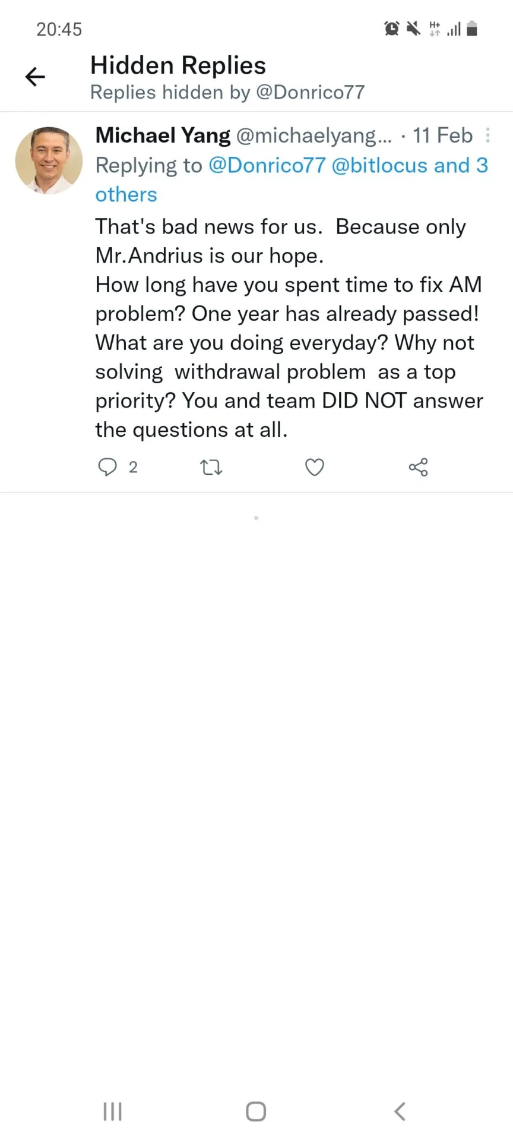Tap the battery icon in status bar
Screen dimensions: 513x1141
click(x=472, y=29)
